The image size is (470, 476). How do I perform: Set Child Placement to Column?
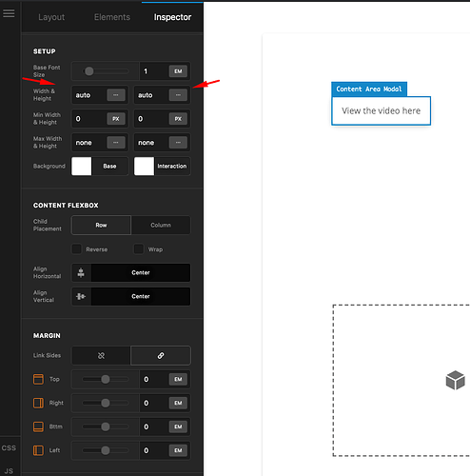click(161, 225)
